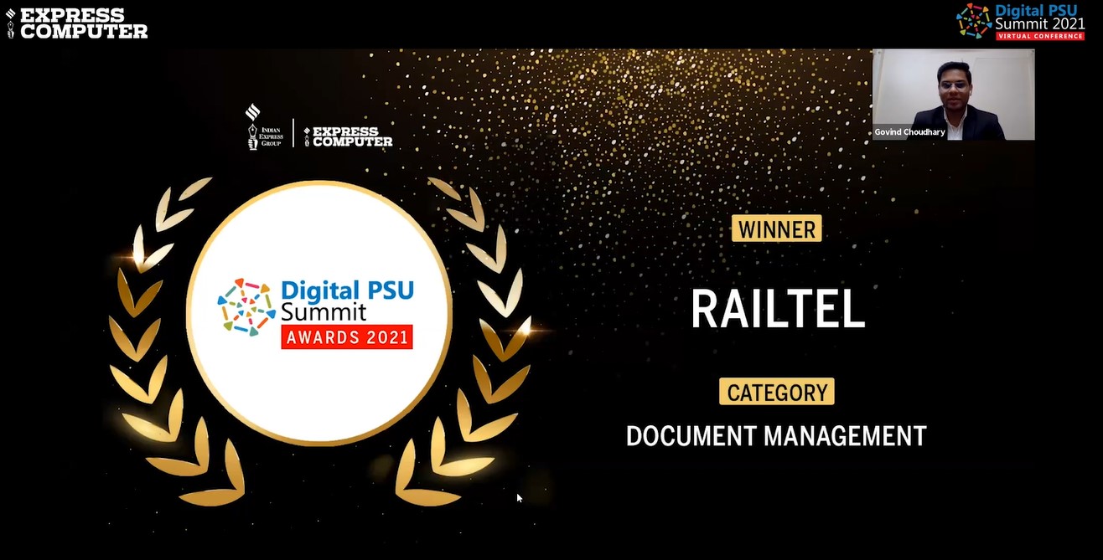Viewport: 1103px width, 560px height.
Task: Click the starburst icon in the top right logo
Action: pos(974,19)
